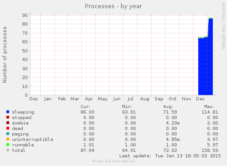Click the '50' y-axis tick label

tap(25, 51)
